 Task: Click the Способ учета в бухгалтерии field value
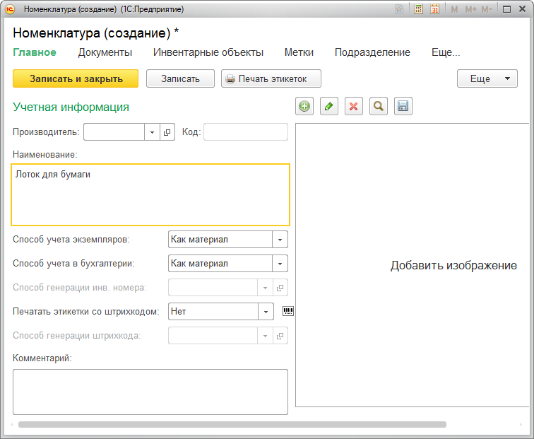pos(220,264)
